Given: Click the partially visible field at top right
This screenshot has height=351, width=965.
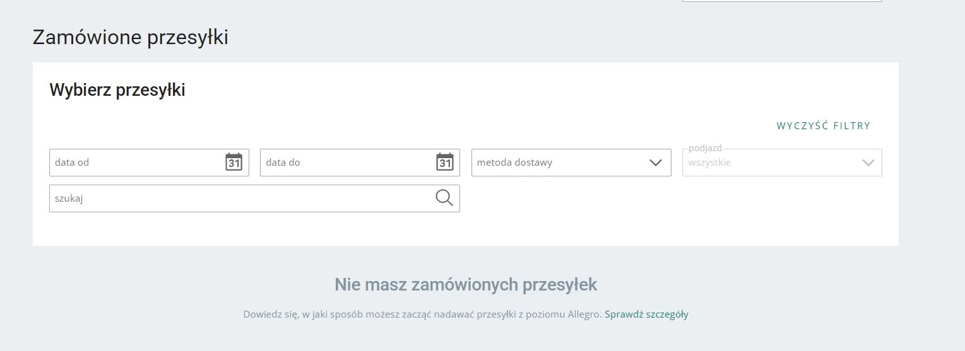Looking at the screenshot, I should click(782, 1).
